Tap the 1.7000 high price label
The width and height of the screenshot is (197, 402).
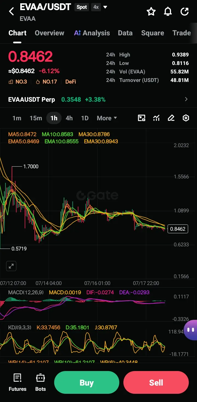pos(31,166)
